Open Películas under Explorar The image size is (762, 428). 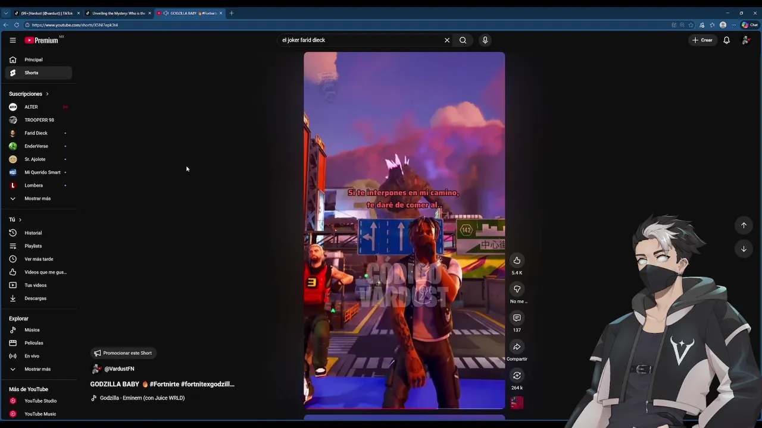[x=39, y=343]
